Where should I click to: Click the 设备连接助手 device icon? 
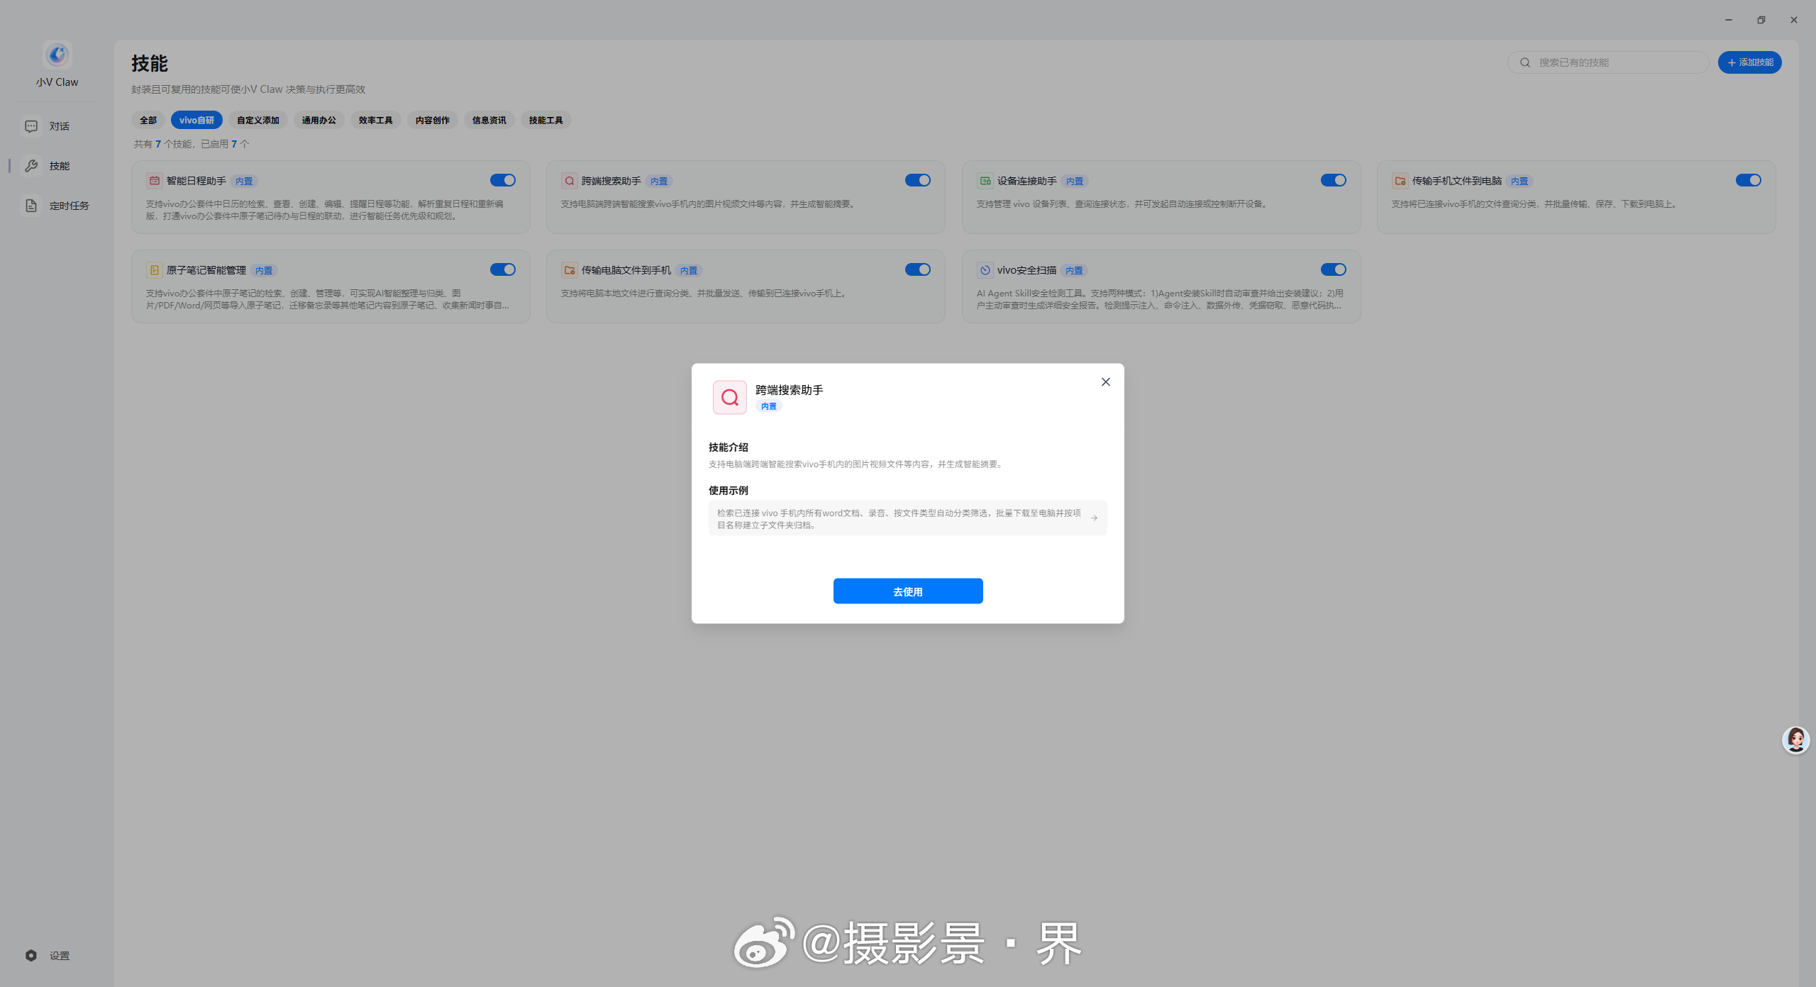[x=985, y=181]
